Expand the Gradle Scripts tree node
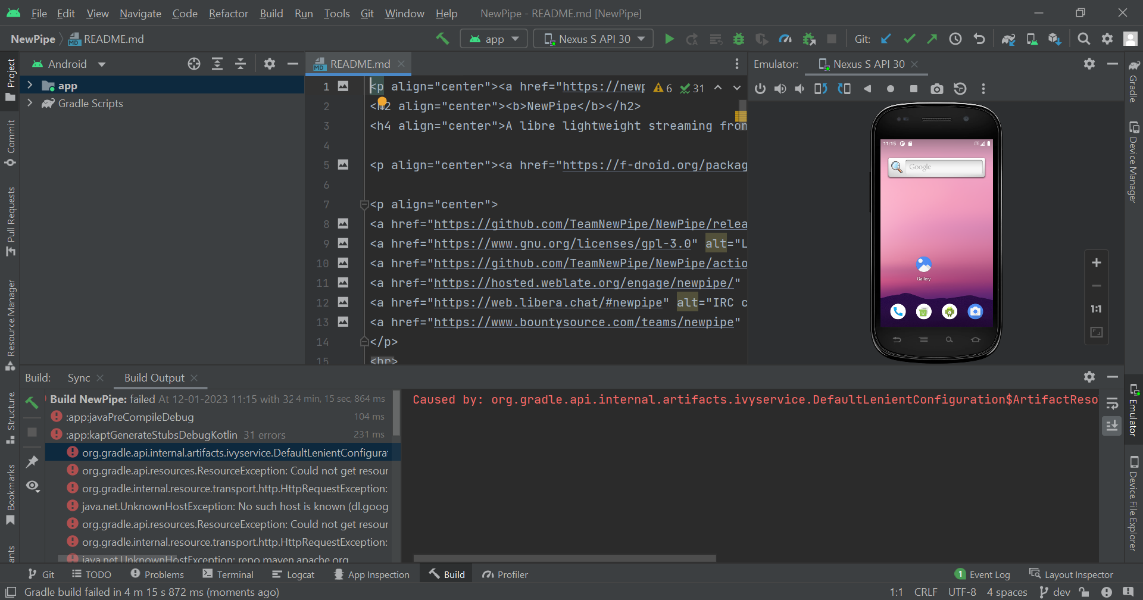Image resolution: width=1143 pixels, height=600 pixels. [30, 103]
